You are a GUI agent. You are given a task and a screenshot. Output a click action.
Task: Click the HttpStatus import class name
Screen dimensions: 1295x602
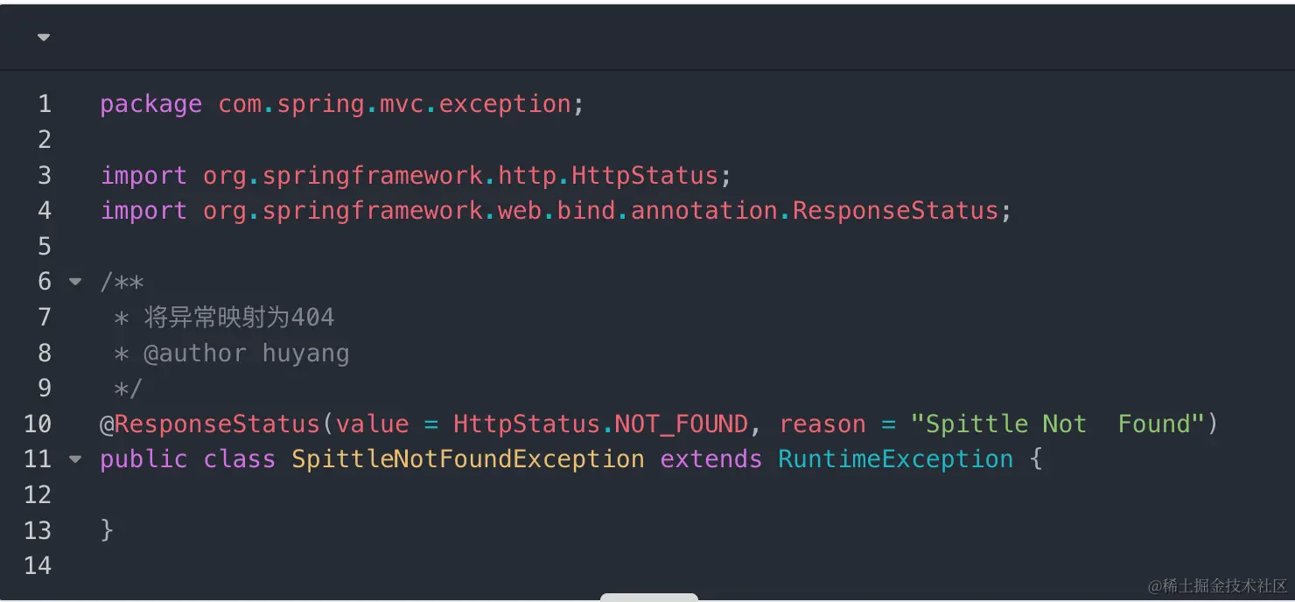(x=644, y=175)
